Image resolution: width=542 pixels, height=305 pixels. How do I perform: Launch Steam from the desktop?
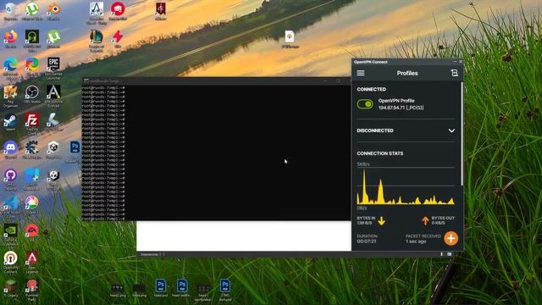pos(10,122)
